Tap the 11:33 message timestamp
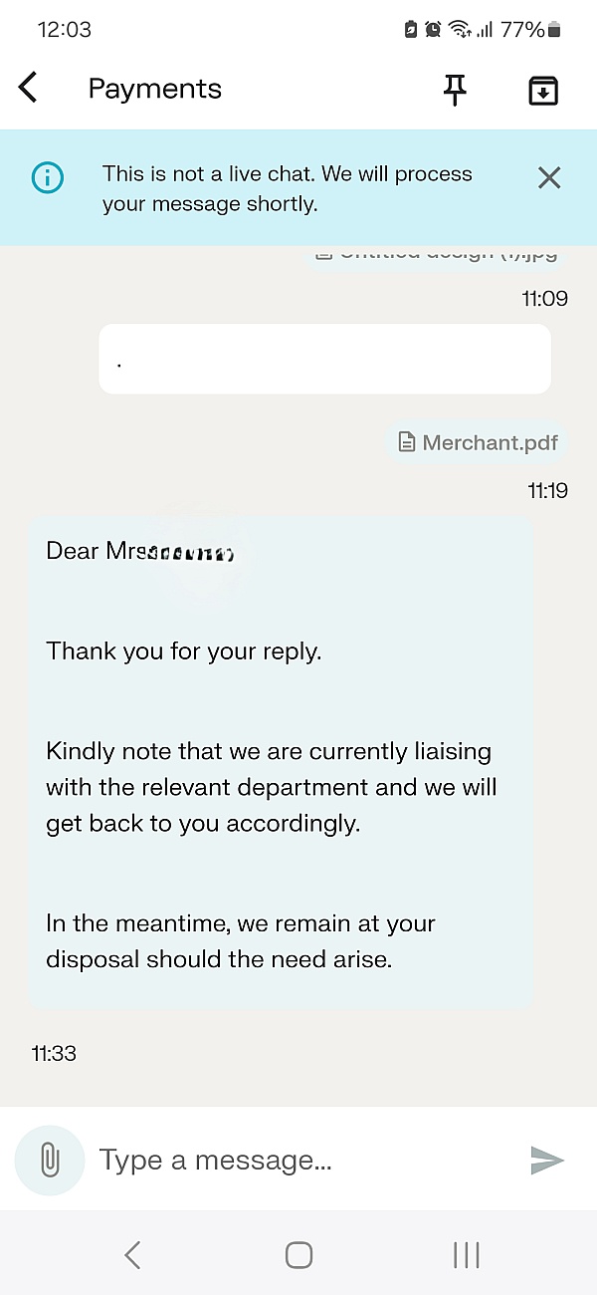This screenshot has width=597, height=1295. [54, 1053]
